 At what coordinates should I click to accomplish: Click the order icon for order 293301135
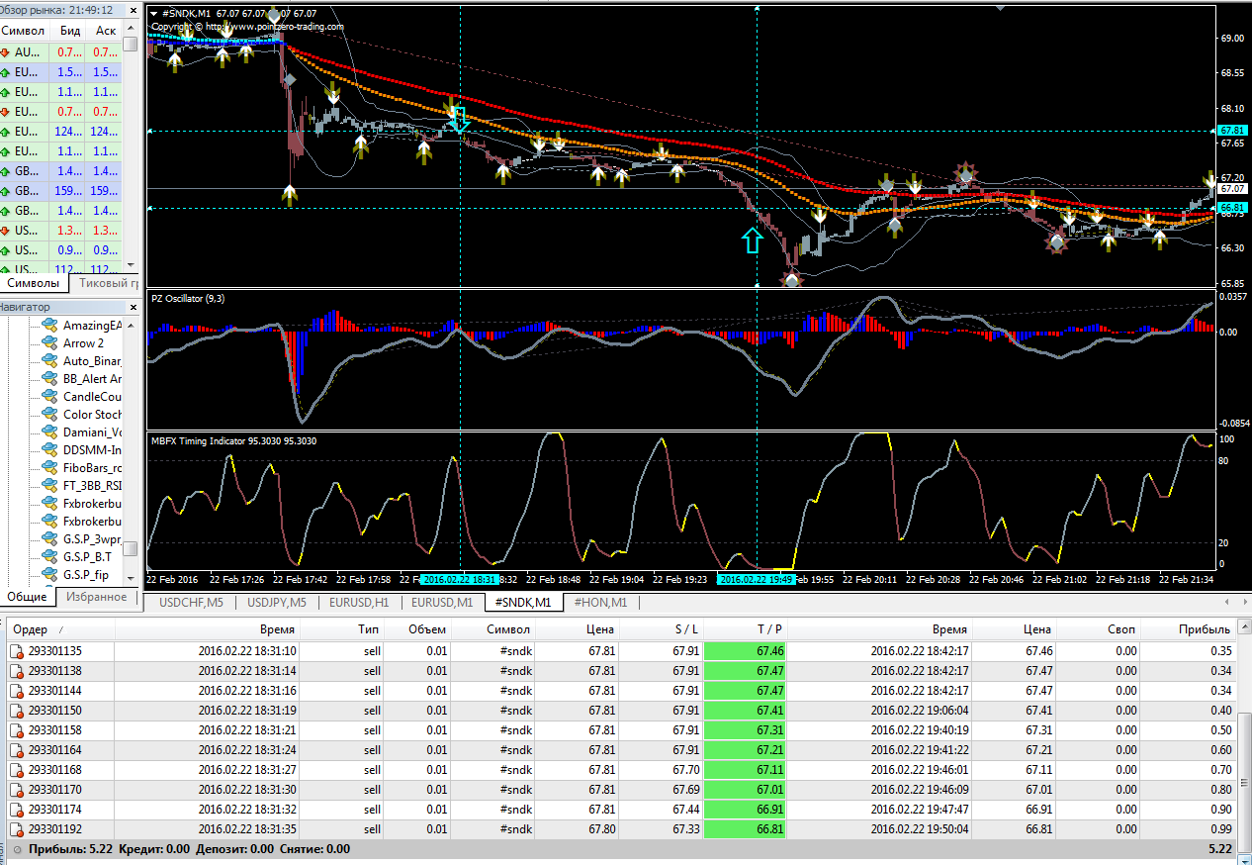click(x=16, y=651)
